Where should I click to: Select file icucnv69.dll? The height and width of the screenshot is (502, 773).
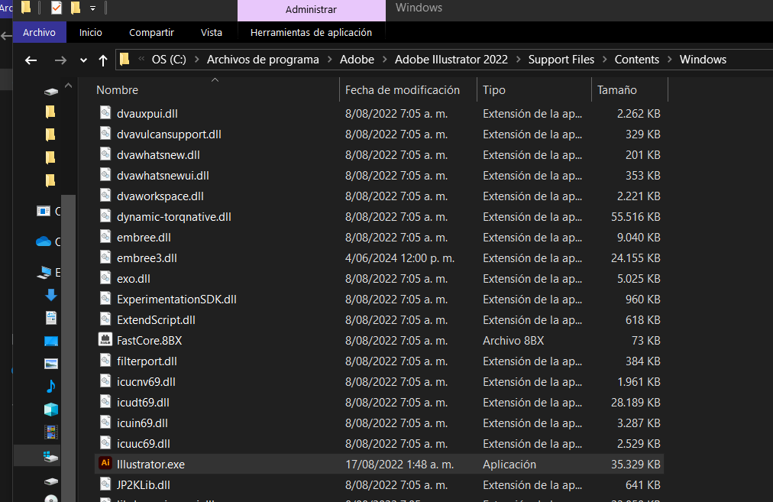click(146, 381)
